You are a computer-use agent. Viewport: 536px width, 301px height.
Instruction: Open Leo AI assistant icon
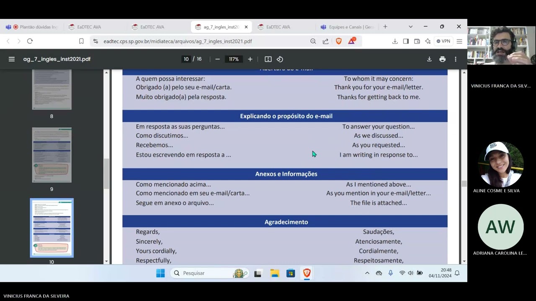(x=428, y=41)
